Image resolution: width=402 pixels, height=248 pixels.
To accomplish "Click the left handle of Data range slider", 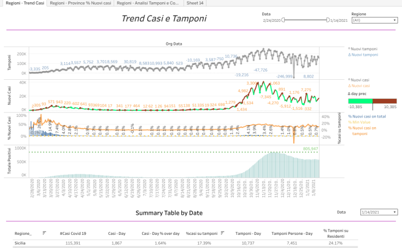I will point(282,20).
